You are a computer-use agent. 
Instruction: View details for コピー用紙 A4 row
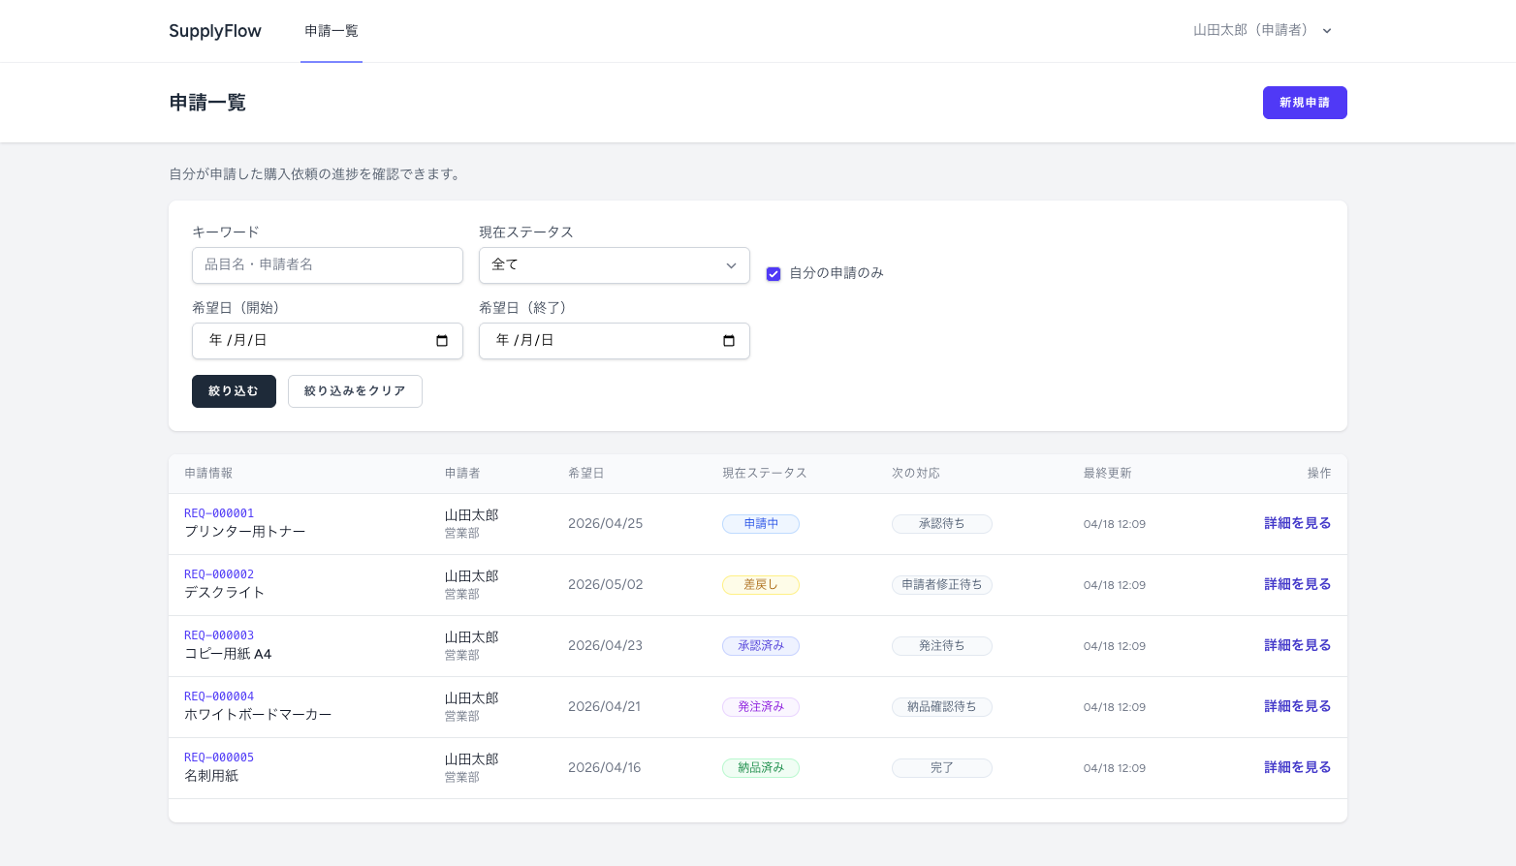click(x=1297, y=645)
